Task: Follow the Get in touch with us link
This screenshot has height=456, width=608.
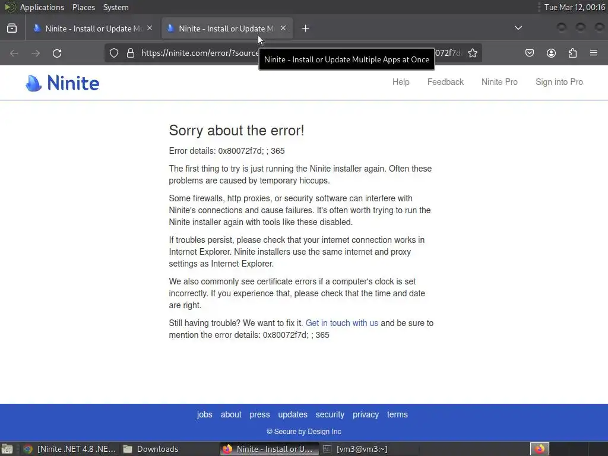Action: (342, 323)
